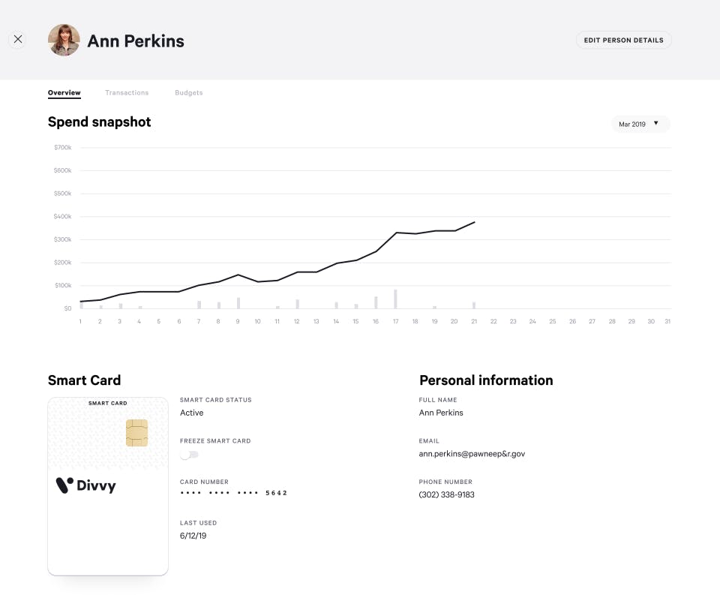Click the masked card number ending 5642
This screenshot has height=595, width=720.
[x=233, y=493]
